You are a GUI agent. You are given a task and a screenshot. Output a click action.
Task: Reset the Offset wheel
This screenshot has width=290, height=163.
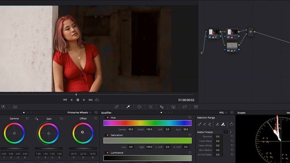[x=96, y=119]
